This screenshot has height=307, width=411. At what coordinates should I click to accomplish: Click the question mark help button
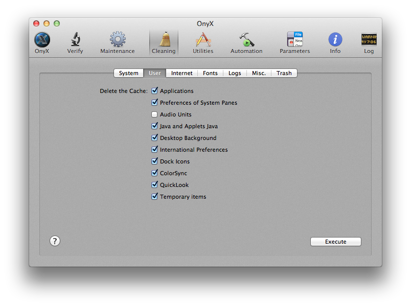click(x=55, y=241)
